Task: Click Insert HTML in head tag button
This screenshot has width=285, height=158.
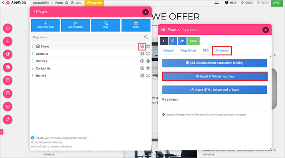Action: coord(215,76)
